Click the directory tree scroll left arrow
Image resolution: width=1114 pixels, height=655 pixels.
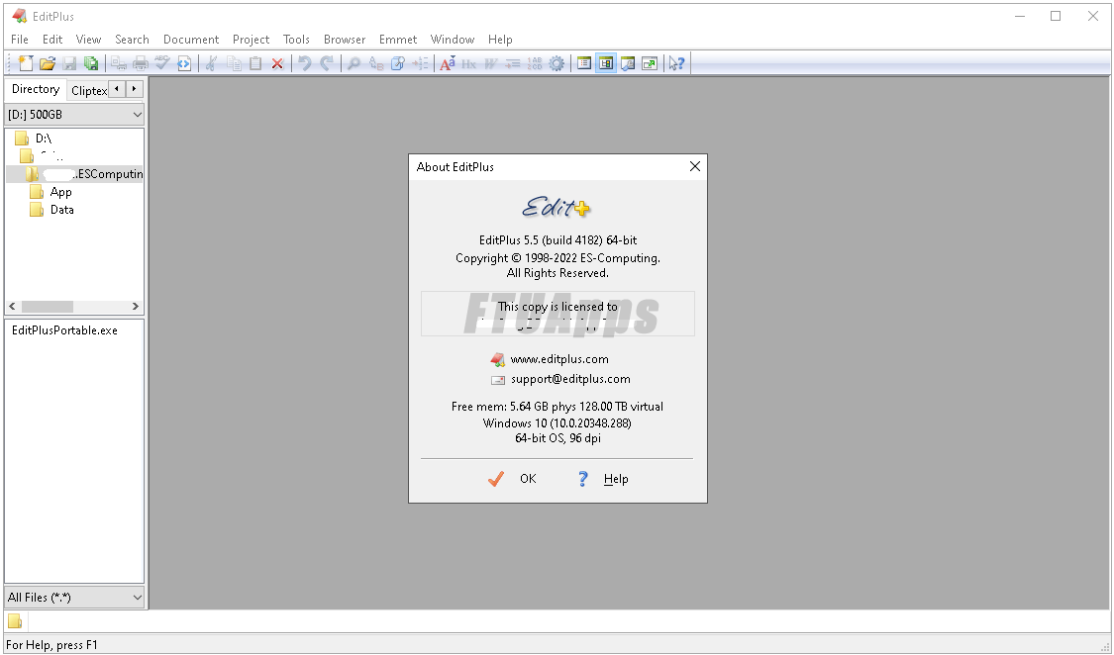12,307
